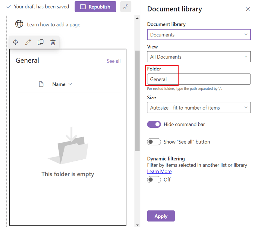Click the empty folder illustration

tap(68, 146)
